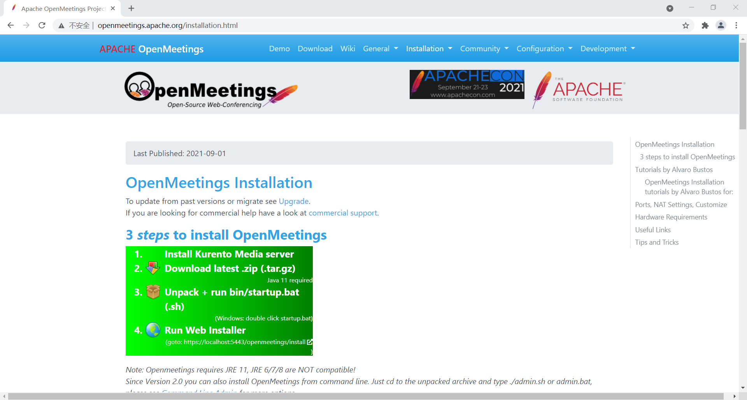This screenshot has height=400, width=747.
Task: Follow the Upgrade link
Action: (294, 201)
